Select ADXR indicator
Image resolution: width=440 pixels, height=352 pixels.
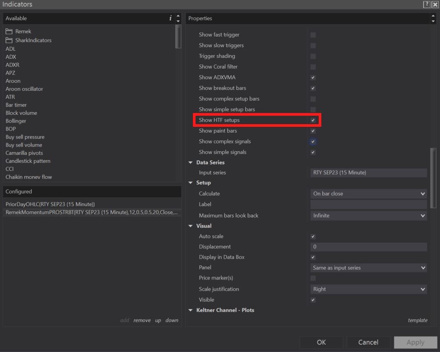coord(12,65)
